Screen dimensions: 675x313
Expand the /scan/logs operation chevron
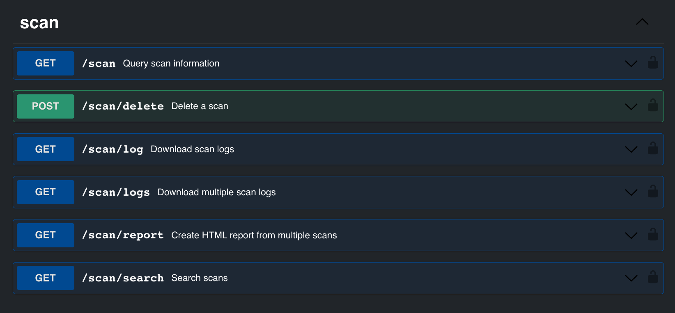(631, 192)
